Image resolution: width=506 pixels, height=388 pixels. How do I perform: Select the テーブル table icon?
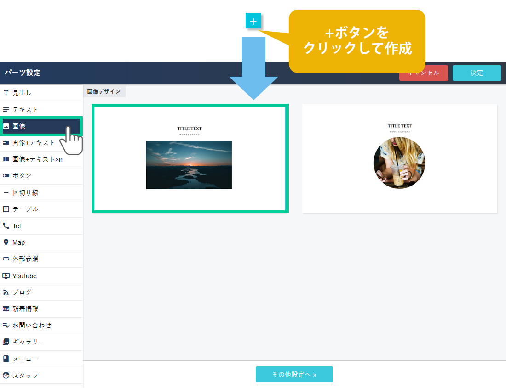6,209
